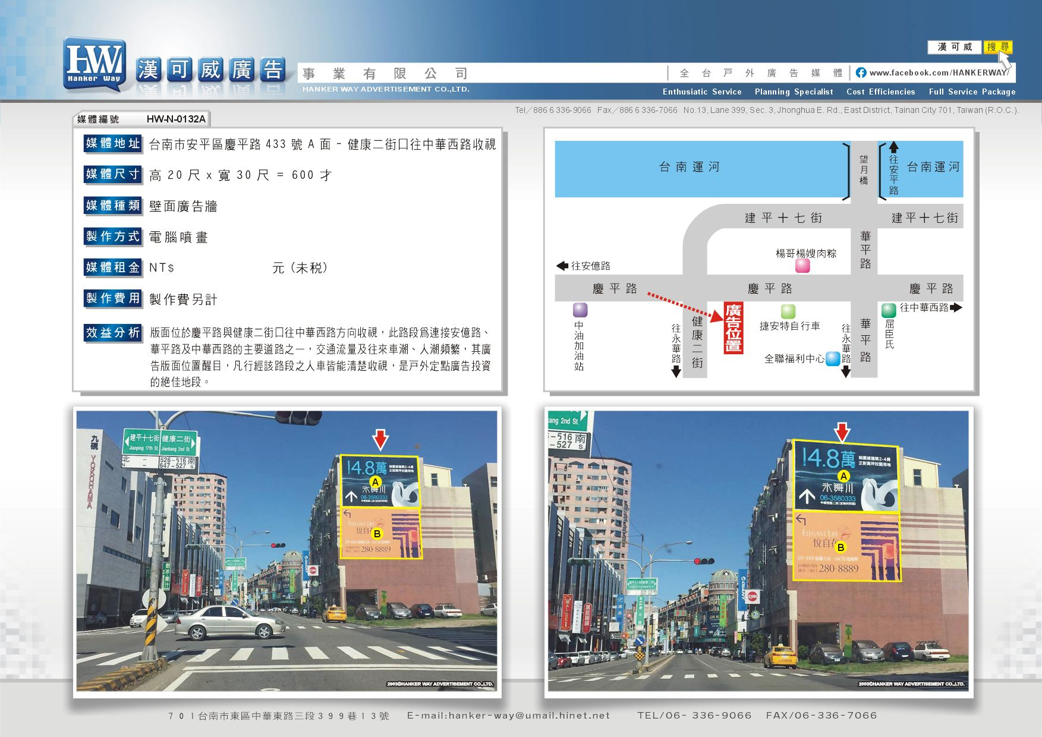Viewport: 1042px width, 737px height.
Task: Click the 建平十七街 road label left of 華平路
Action: pyautogui.click(x=783, y=218)
